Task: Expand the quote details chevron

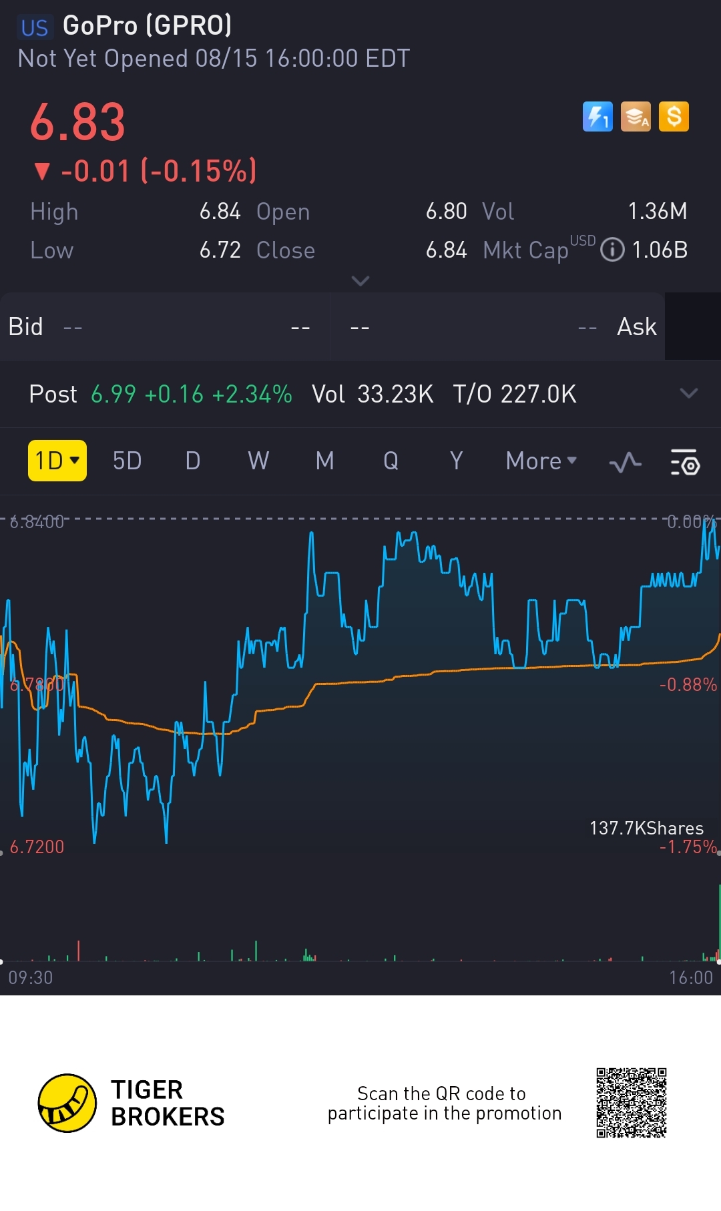Action: tap(360, 280)
